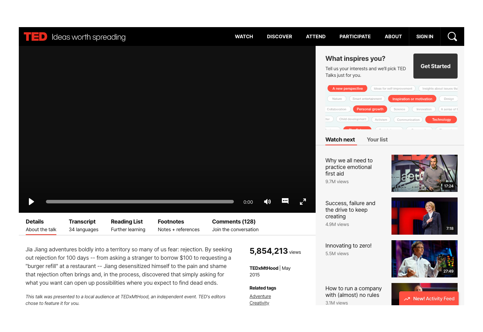Open TEDxMtHood event link
The width and height of the screenshot is (483, 332).
[x=264, y=268]
